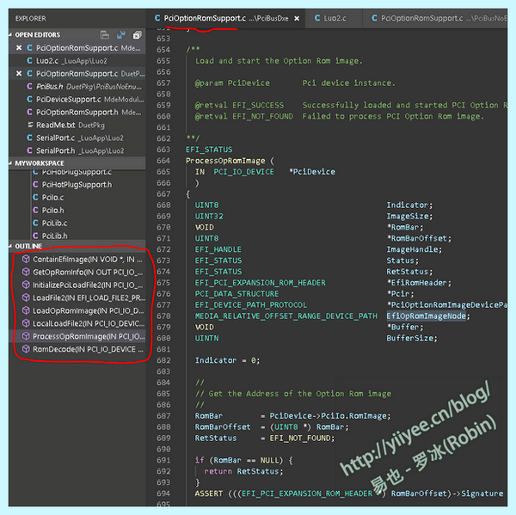Click the function cube icon beside RomDecode
The width and height of the screenshot is (516, 515).
[x=26, y=349]
